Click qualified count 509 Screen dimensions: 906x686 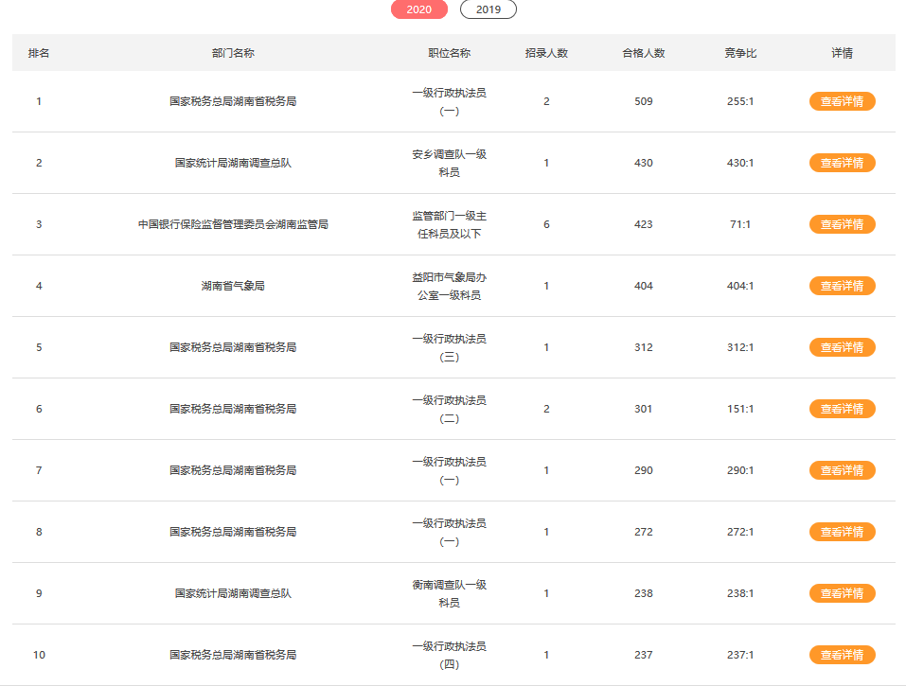(x=643, y=101)
